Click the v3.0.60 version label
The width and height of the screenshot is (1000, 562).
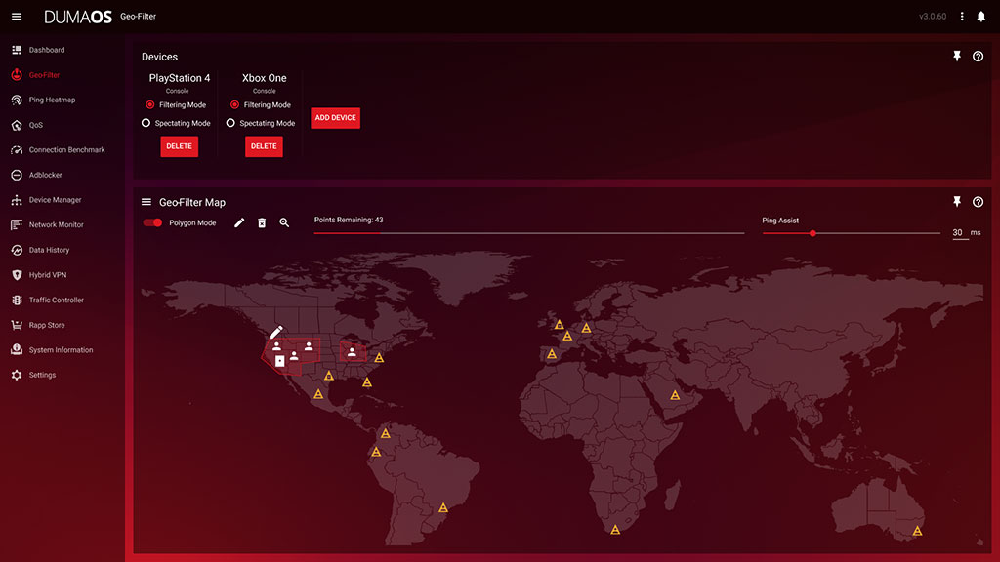[x=933, y=17]
